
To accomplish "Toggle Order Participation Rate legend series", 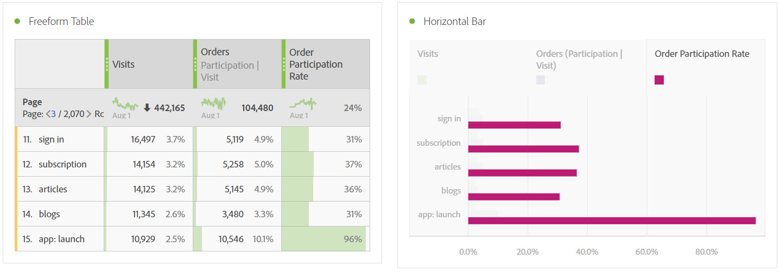I will 701,54.
